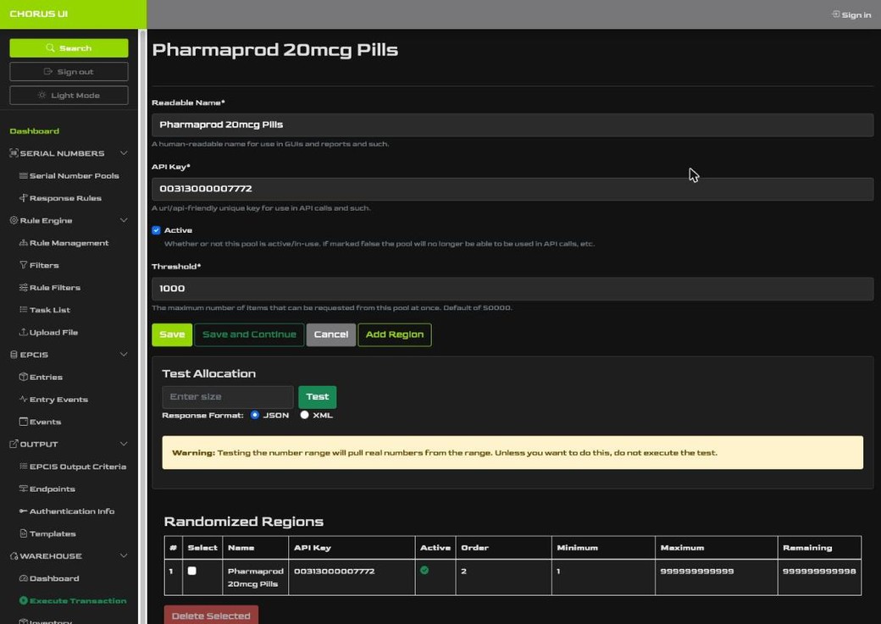Click the Rule Filters sliders icon
Image resolution: width=881 pixels, height=624 pixels.
click(x=23, y=288)
